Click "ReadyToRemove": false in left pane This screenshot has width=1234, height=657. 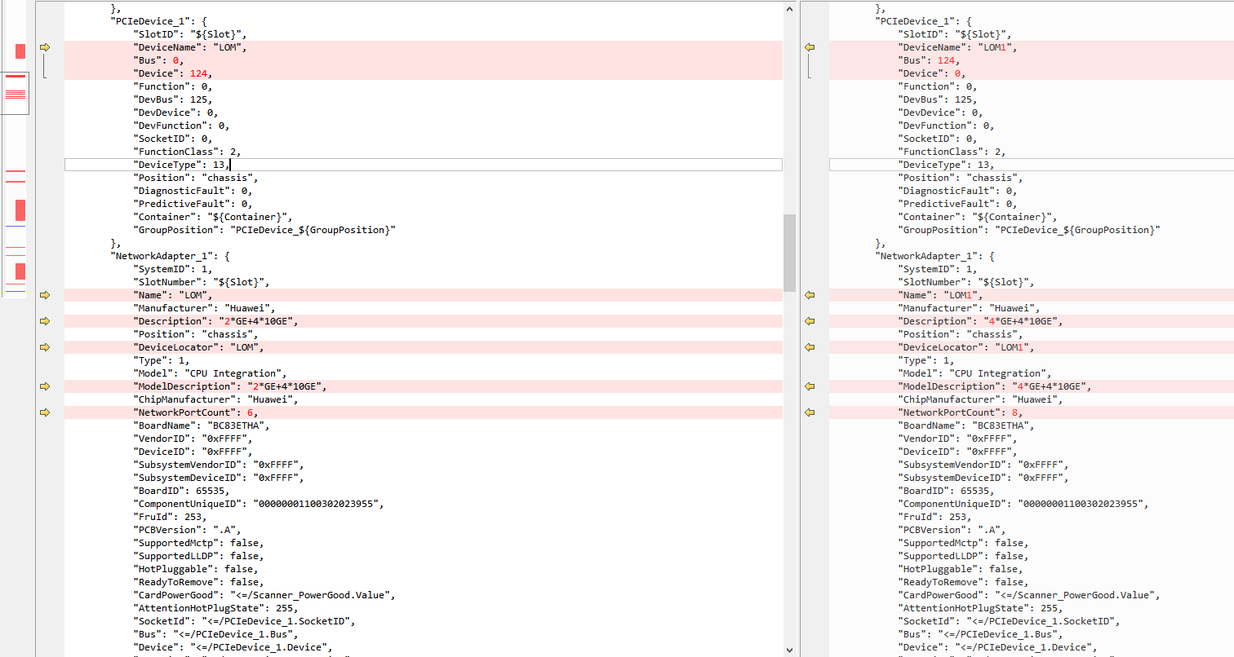(x=198, y=582)
